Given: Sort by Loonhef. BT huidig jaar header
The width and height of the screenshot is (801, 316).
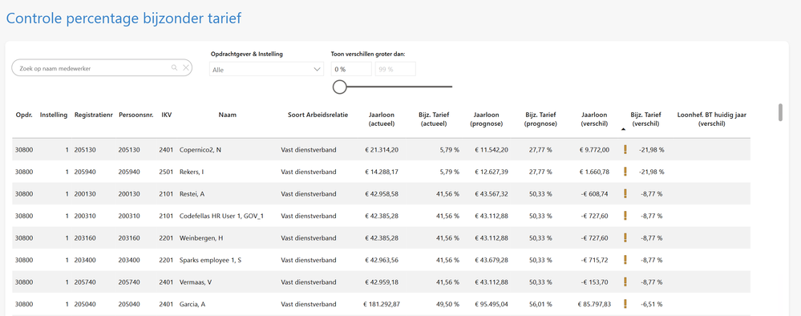Looking at the screenshot, I should point(712,120).
